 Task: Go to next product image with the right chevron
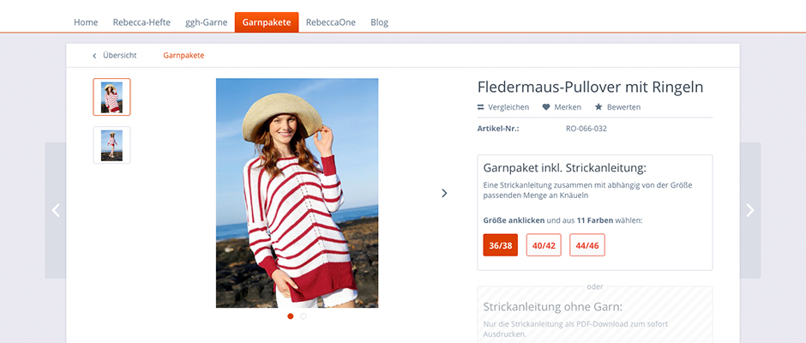point(445,193)
